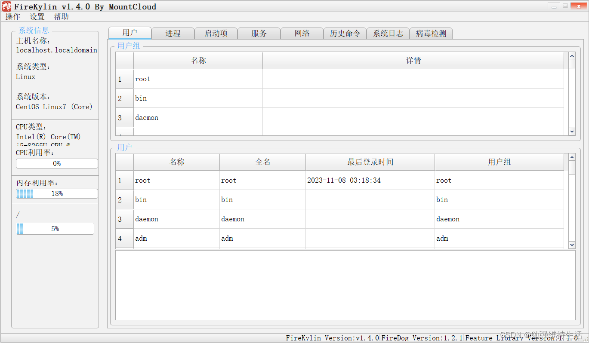Click the FireKylin dragon logo icon
The height and width of the screenshot is (343, 589).
pyautogui.click(x=6, y=6)
